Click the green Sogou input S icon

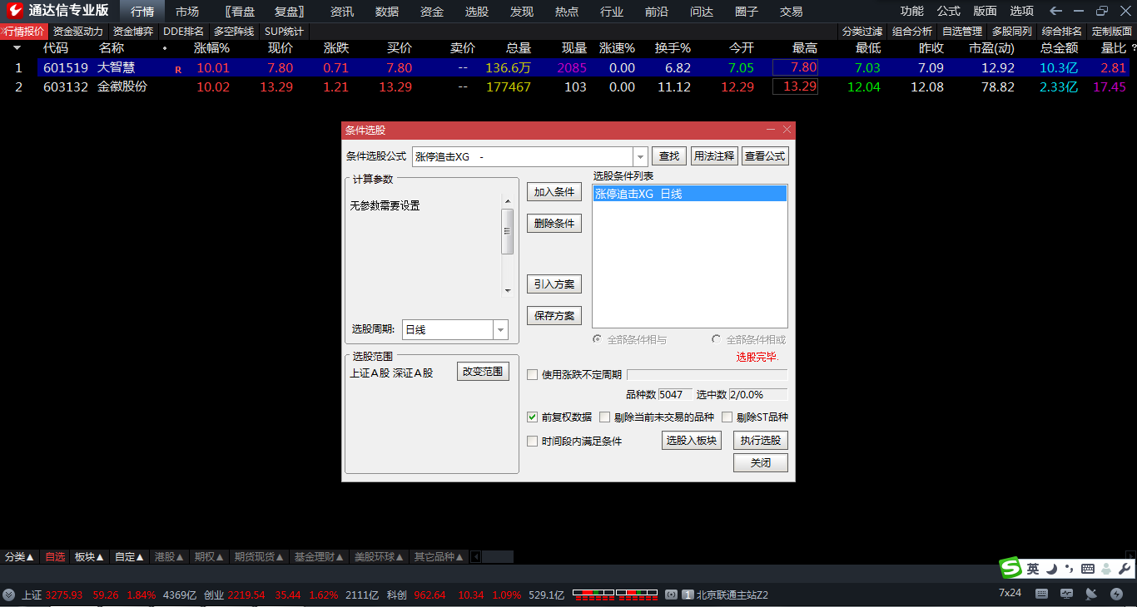pyautogui.click(x=1010, y=566)
